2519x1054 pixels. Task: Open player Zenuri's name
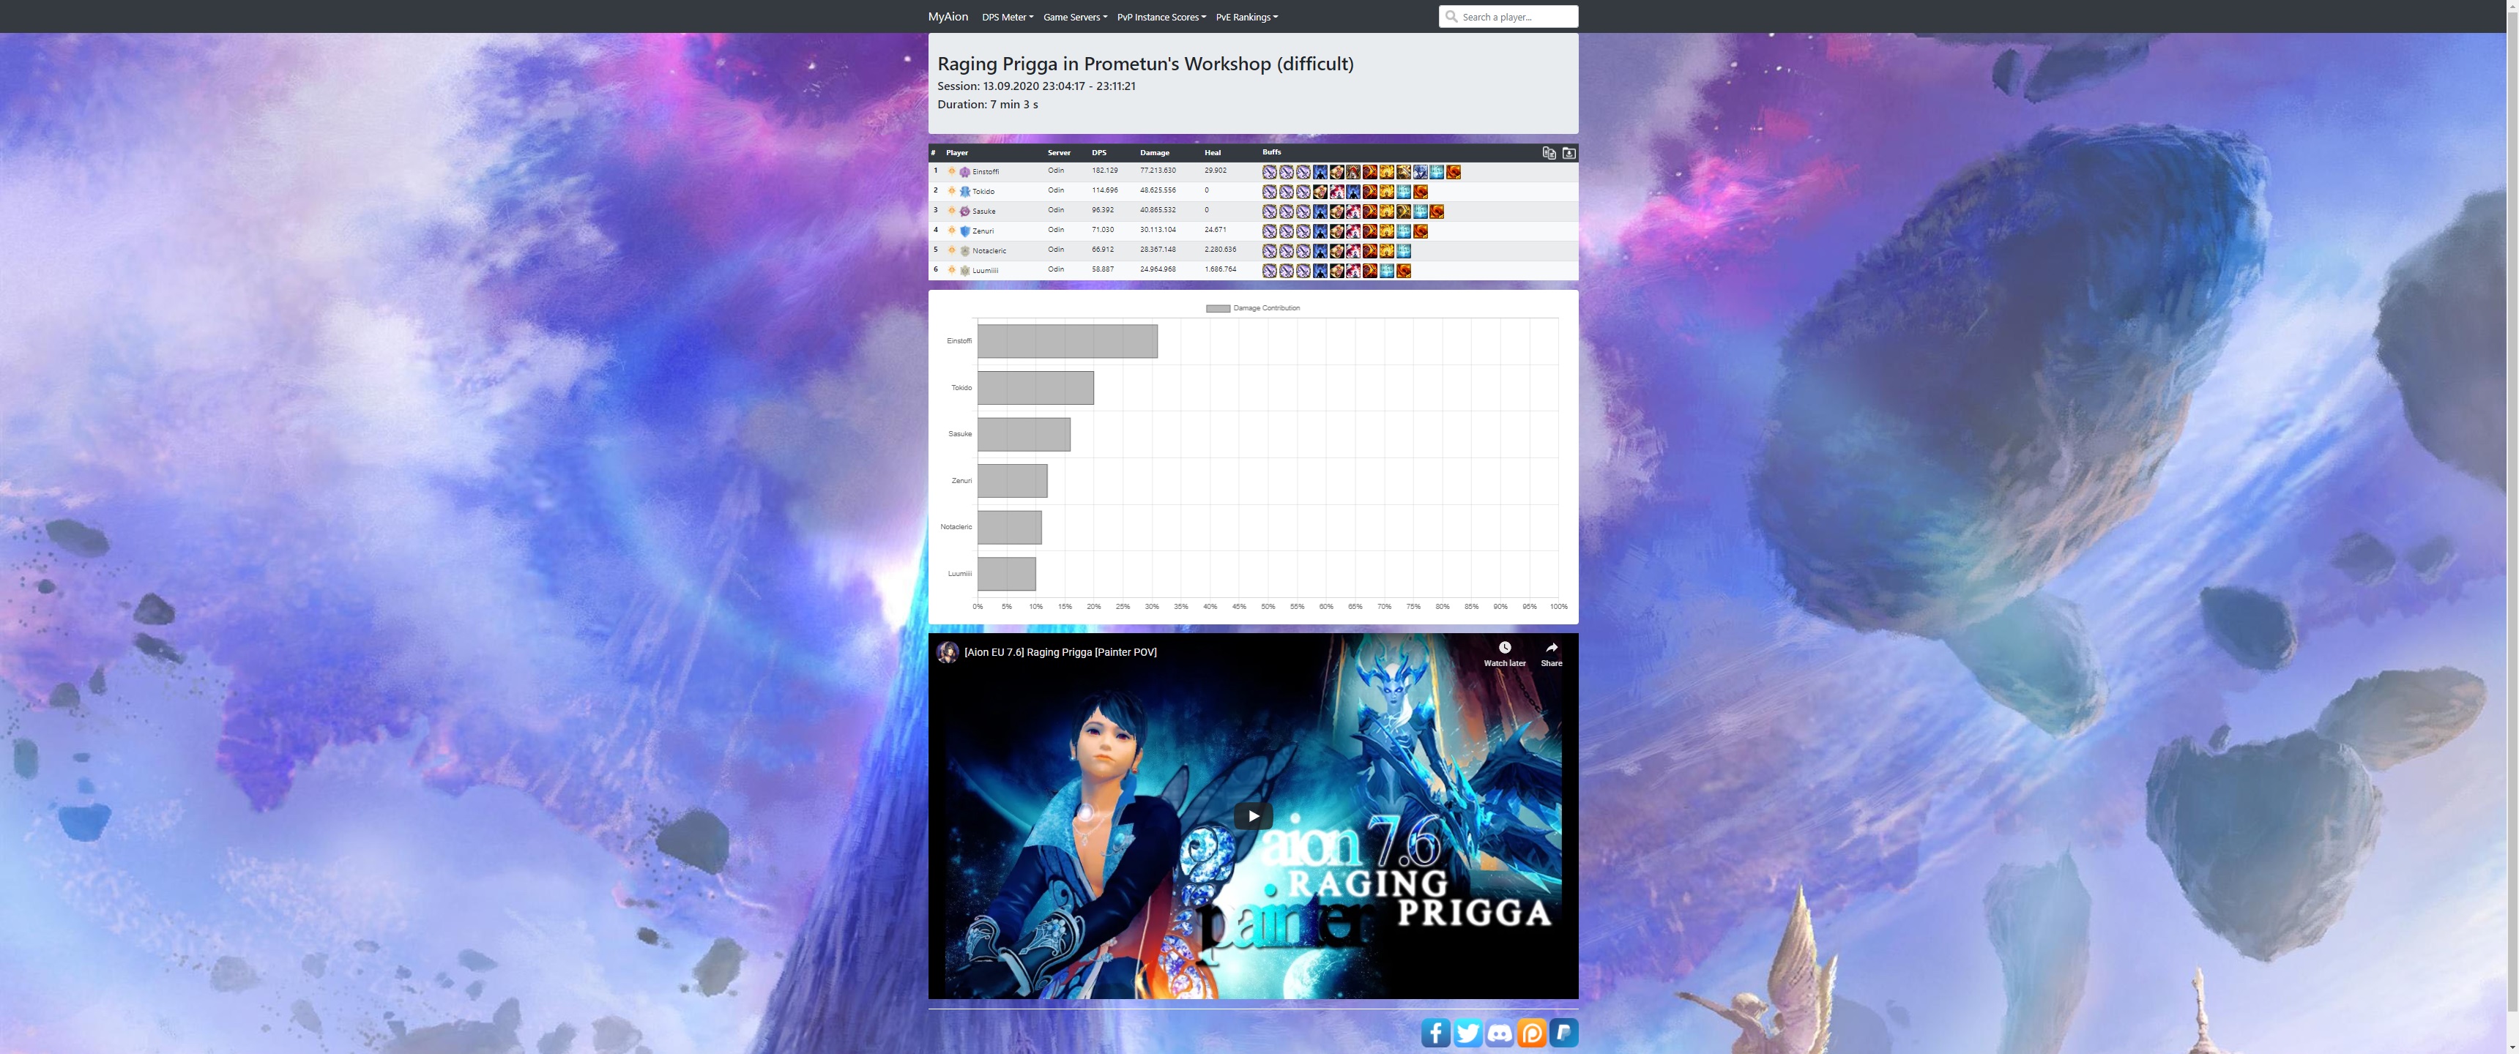(x=983, y=232)
